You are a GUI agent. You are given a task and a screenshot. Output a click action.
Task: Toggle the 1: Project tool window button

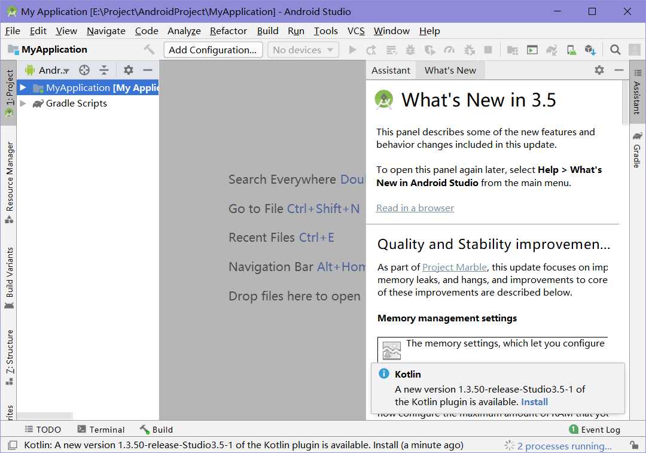[9, 93]
